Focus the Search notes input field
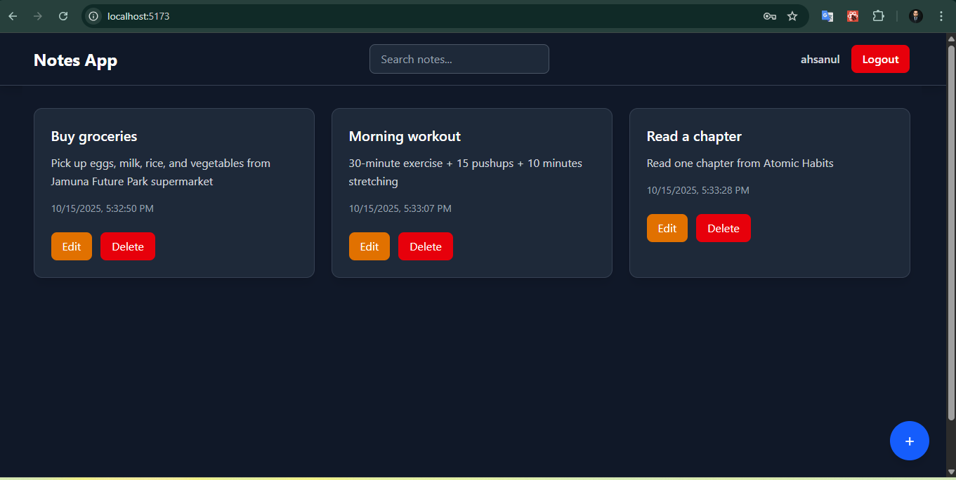Screen dimensions: 956x480 [x=459, y=59]
